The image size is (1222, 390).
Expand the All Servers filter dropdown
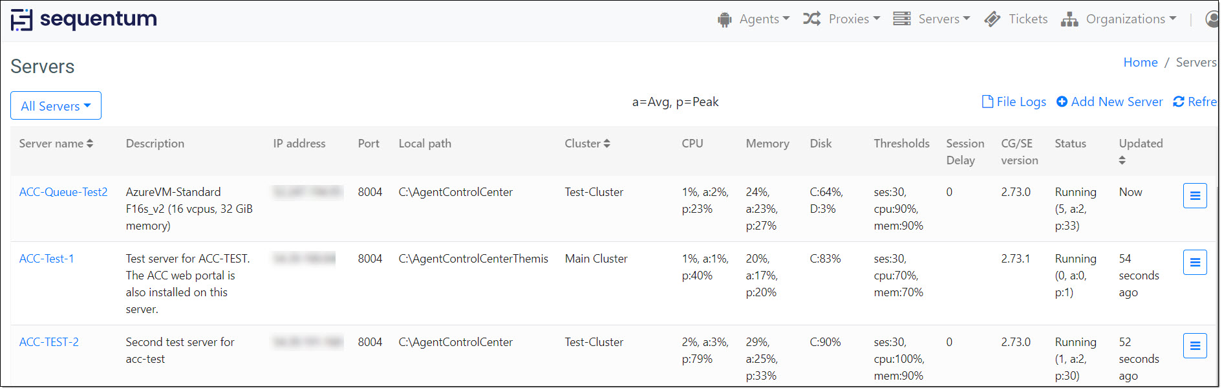(56, 105)
